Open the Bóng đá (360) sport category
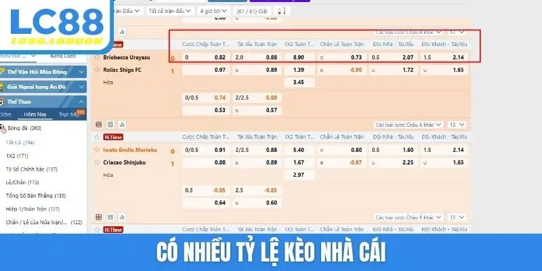 click(24, 128)
